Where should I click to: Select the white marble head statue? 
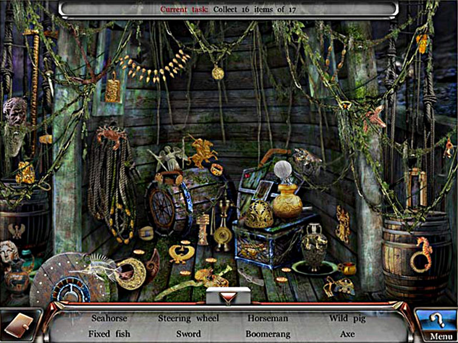click(x=9, y=254)
